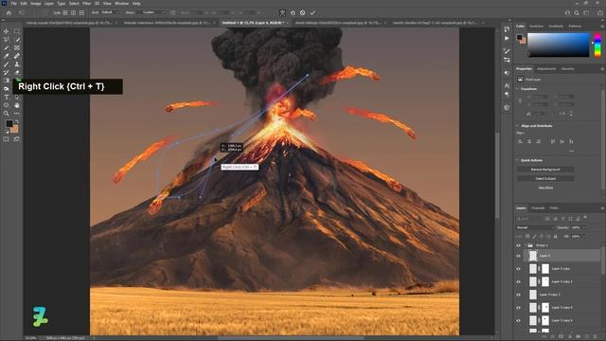Image resolution: width=606 pixels, height=341 pixels.
Task: Toggle visibility of Layer 5 copy 4
Action: 518,308
